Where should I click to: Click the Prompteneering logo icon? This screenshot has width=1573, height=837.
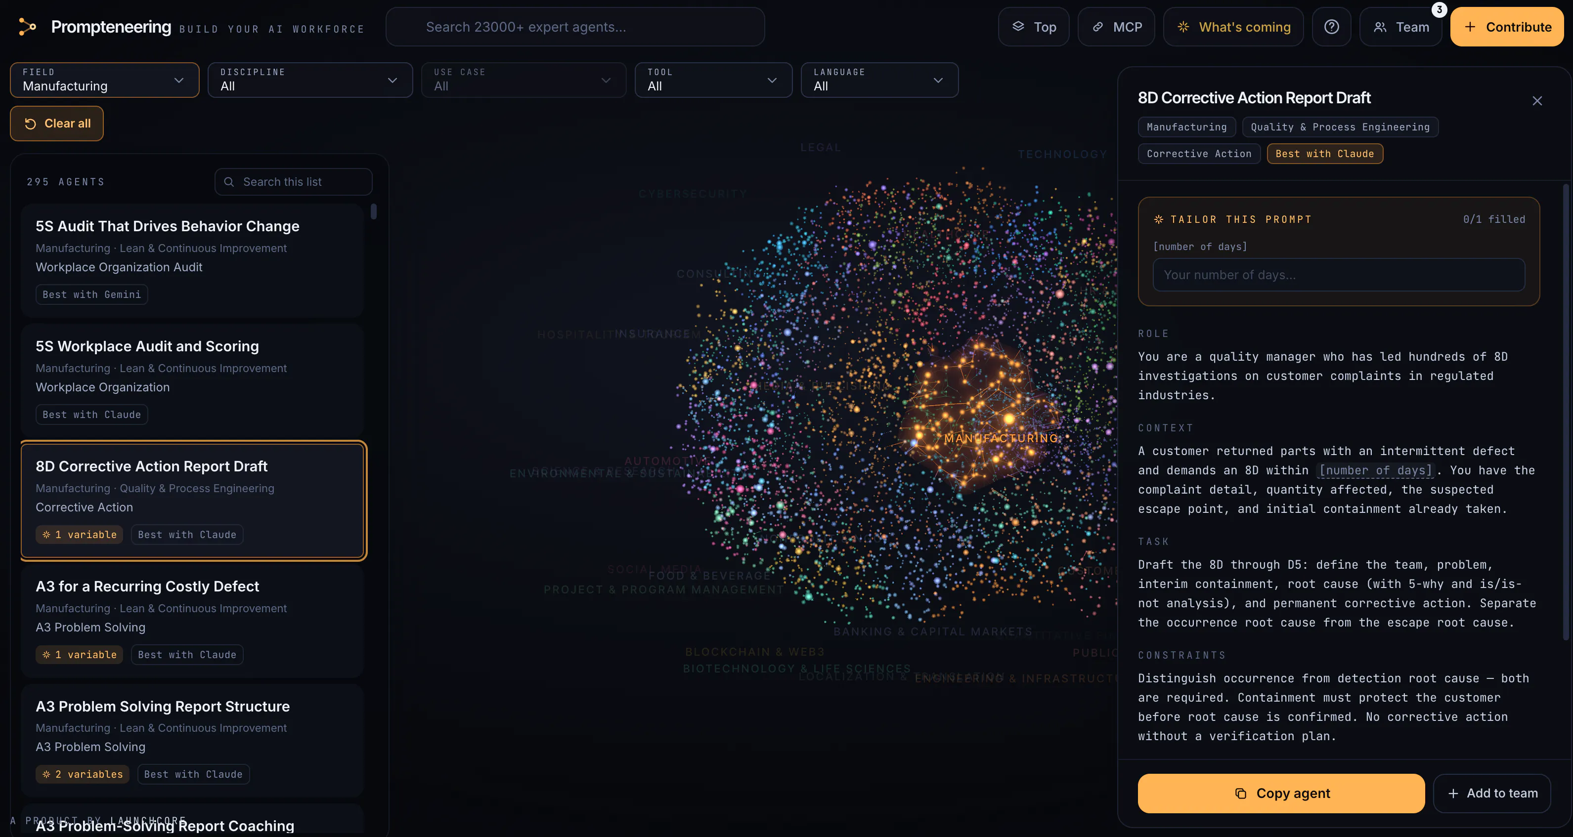[28, 27]
